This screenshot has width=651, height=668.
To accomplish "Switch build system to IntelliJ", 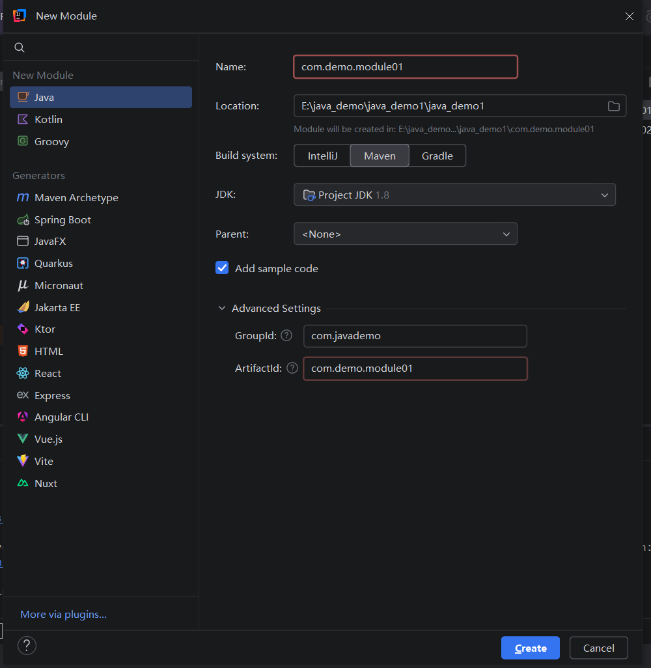I will click(322, 156).
